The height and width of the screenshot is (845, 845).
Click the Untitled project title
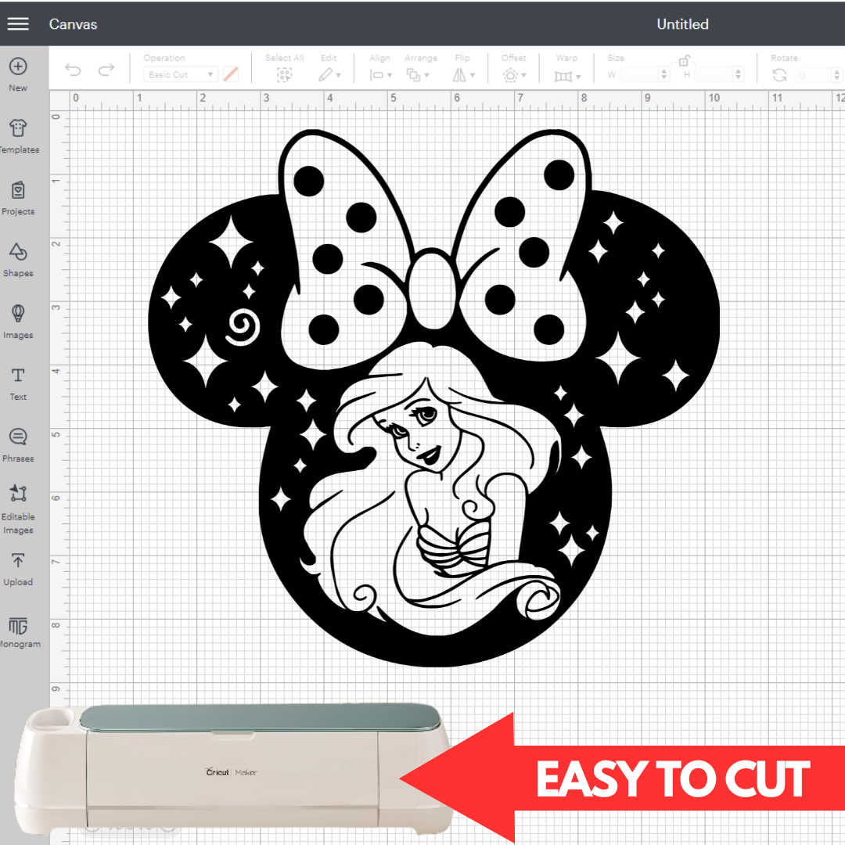pos(682,24)
